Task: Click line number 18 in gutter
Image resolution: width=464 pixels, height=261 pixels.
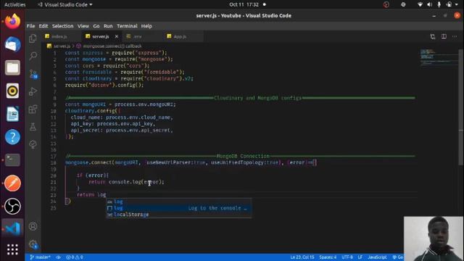Action: point(53,162)
